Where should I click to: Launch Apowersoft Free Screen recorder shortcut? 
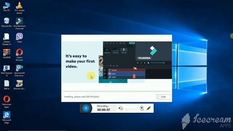[x=19, y=71]
